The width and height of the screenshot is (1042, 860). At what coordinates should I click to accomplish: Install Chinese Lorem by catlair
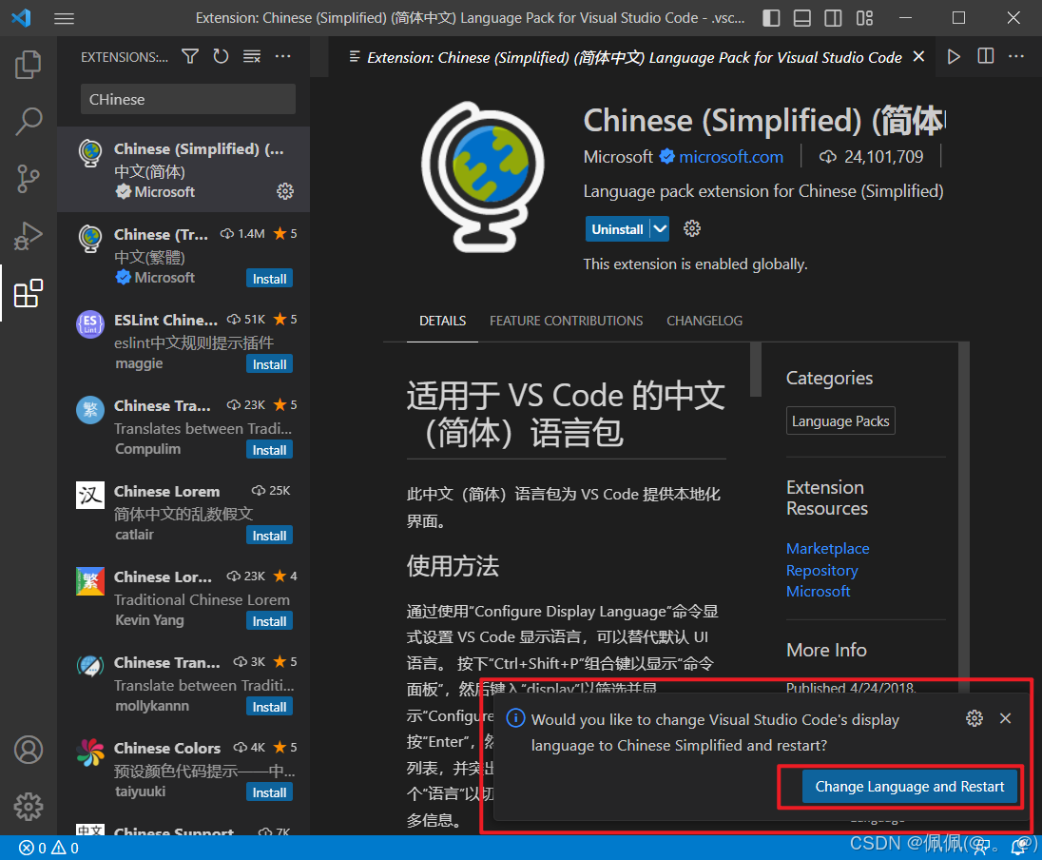(269, 537)
